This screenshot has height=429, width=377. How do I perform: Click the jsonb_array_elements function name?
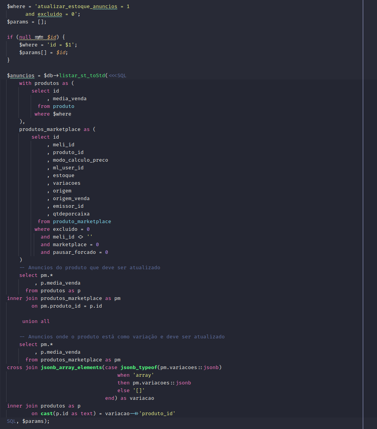(x=71, y=368)
